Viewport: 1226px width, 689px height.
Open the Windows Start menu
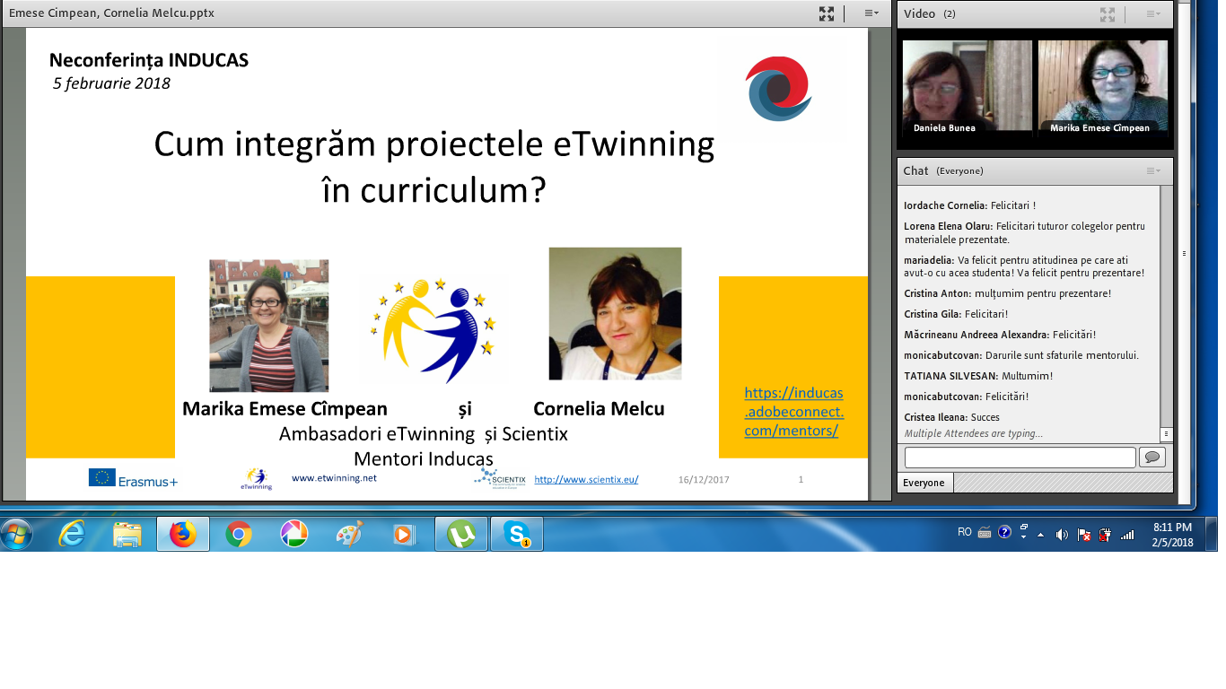pos(17,535)
